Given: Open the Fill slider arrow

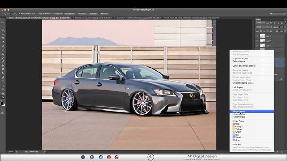Looking at the screenshot, I should pyautogui.click(x=285, y=31).
